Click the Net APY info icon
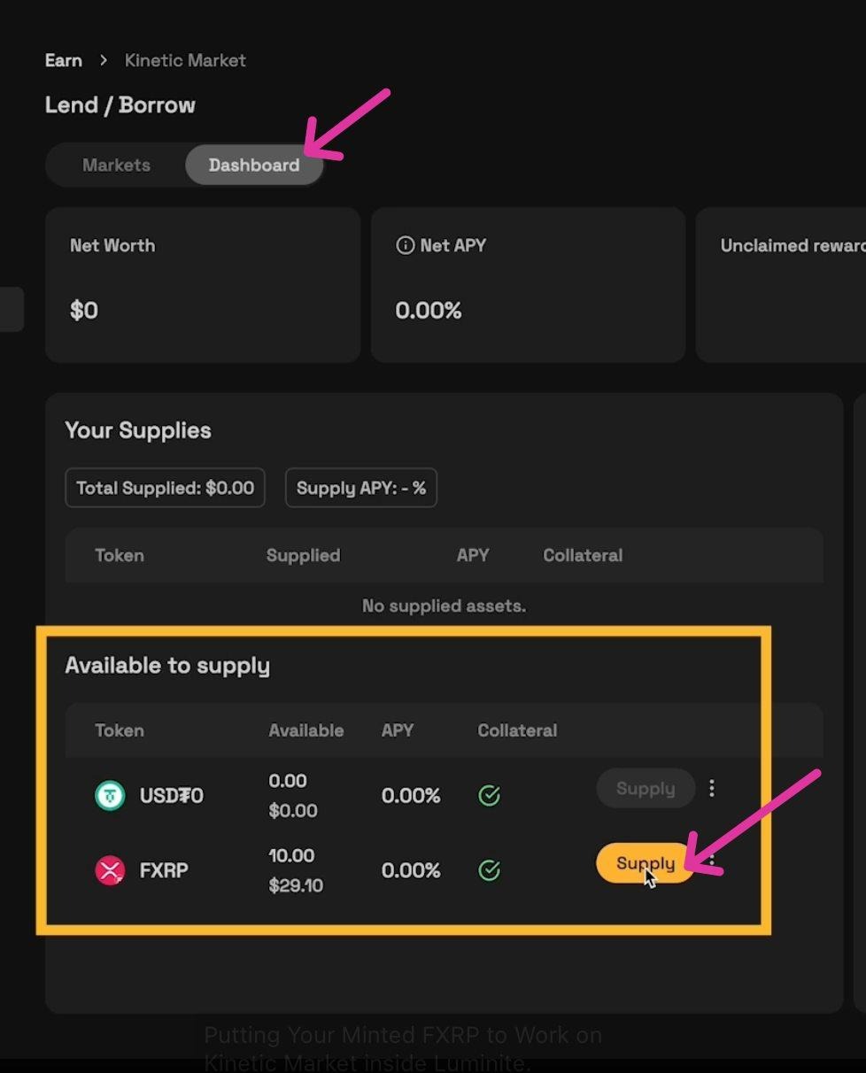This screenshot has height=1073, width=866. pyautogui.click(x=405, y=246)
